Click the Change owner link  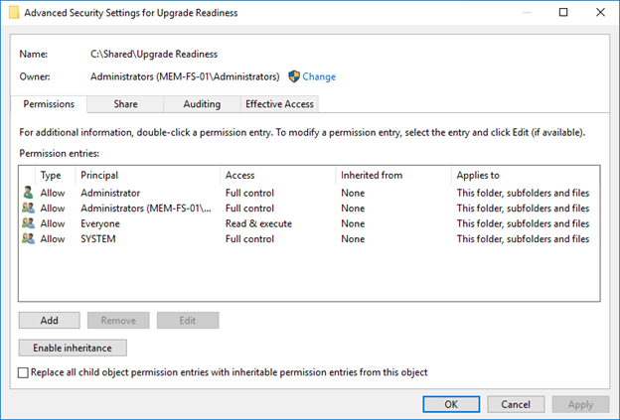pyautogui.click(x=319, y=76)
